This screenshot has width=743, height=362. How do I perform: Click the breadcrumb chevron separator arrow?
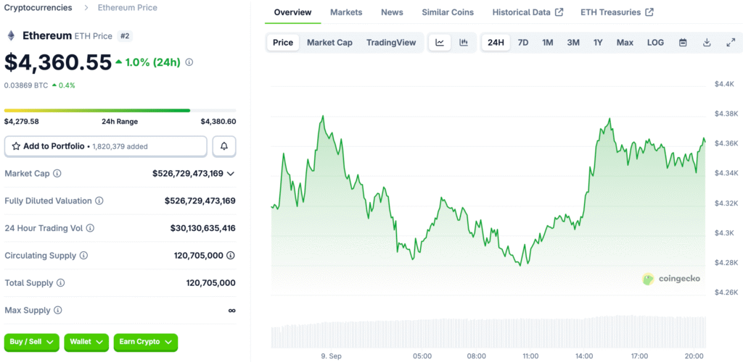coord(86,7)
